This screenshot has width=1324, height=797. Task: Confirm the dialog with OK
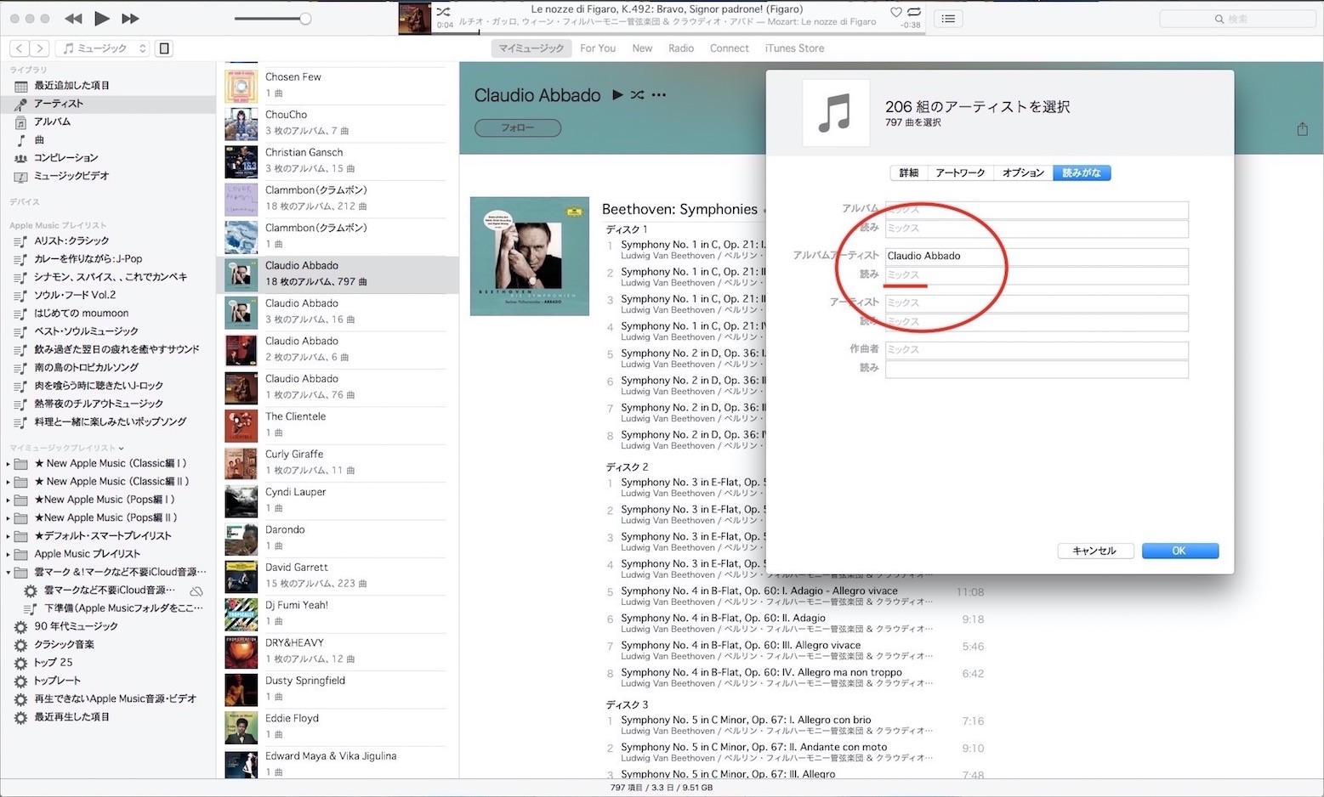[x=1179, y=551]
